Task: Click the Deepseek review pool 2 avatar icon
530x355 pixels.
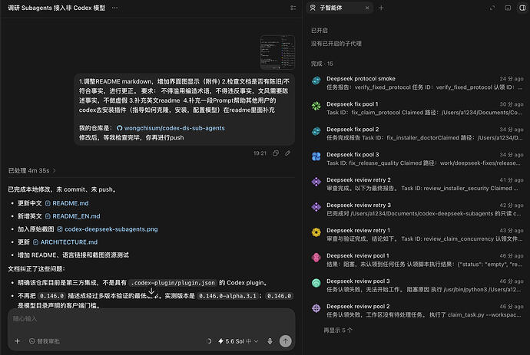Action: tap(316, 308)
